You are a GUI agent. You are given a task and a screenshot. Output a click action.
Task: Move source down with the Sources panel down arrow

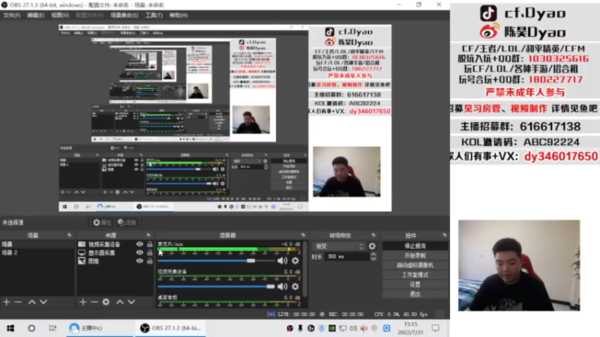tap(132, 302)
